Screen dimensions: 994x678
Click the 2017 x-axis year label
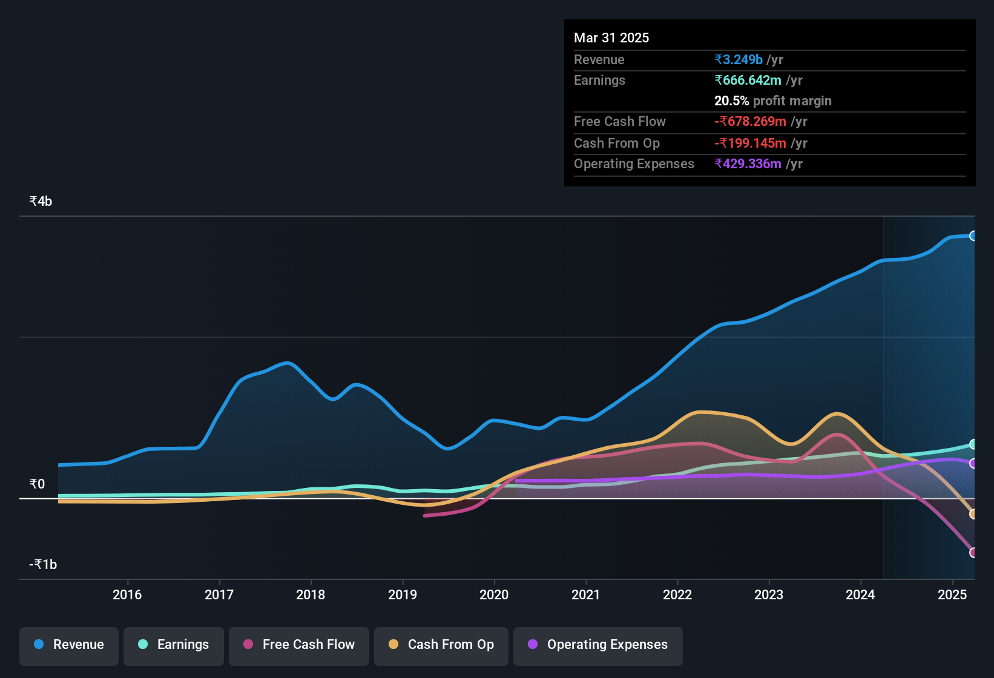pos(219,595)
